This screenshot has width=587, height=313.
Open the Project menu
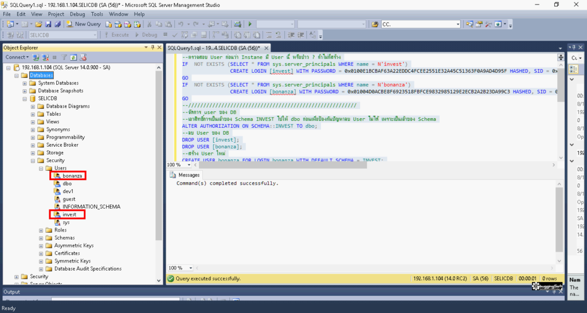56,14
